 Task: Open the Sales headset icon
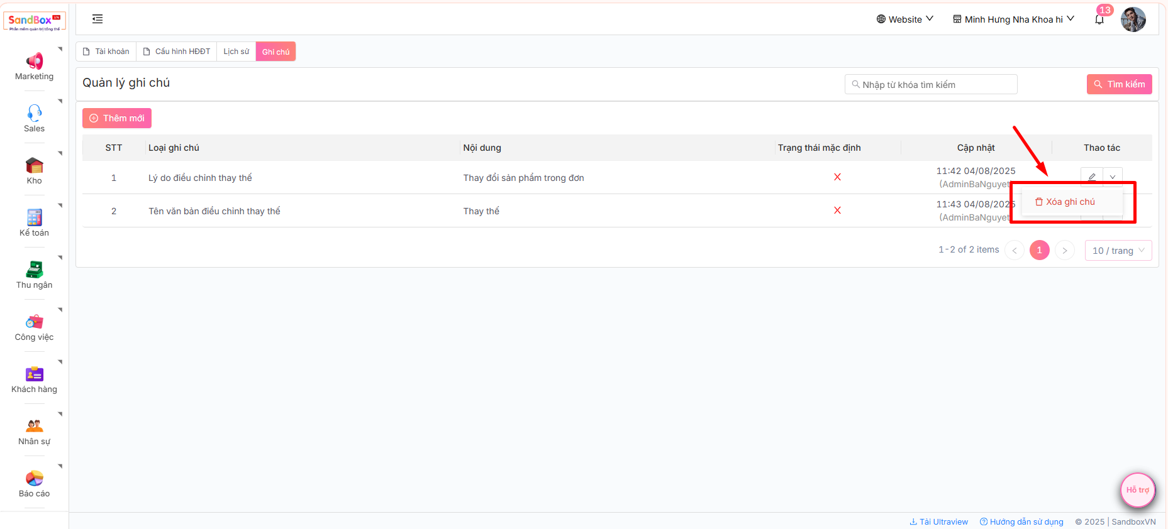pos(34,113)
